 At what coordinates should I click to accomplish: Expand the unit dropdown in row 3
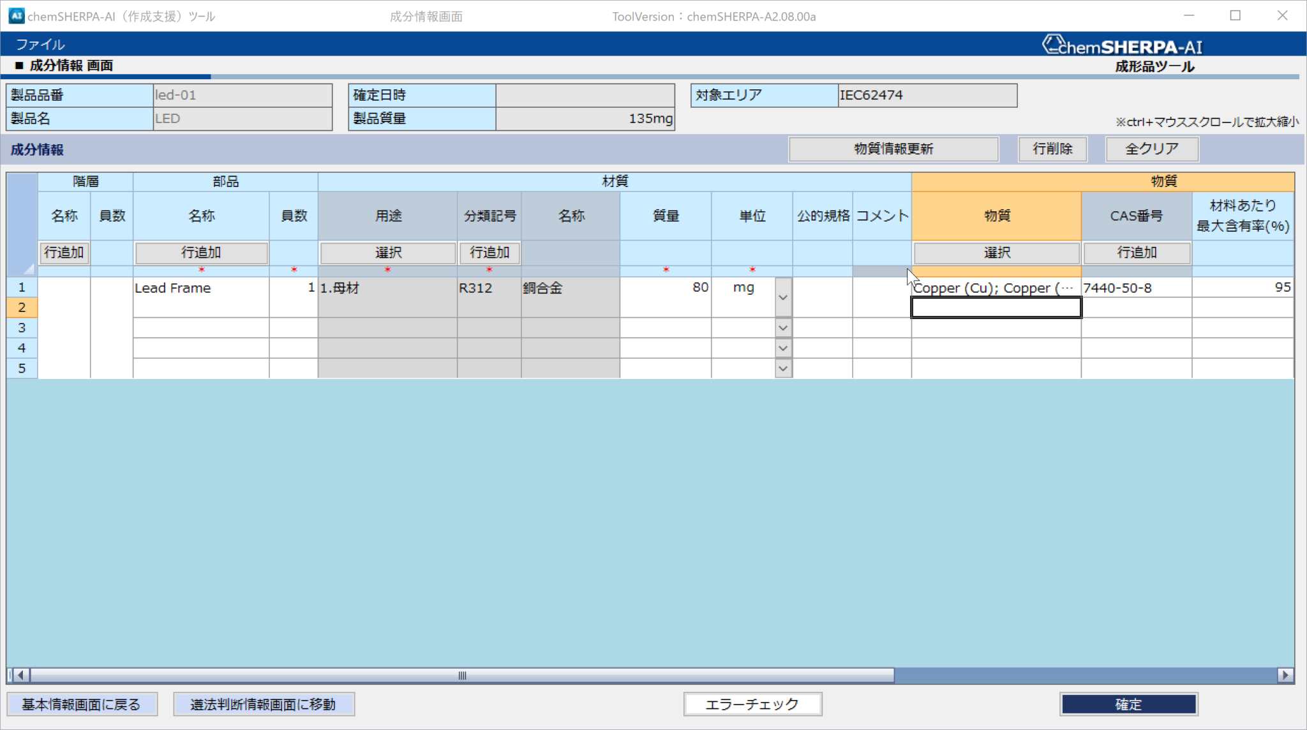(x=783, y=328)
